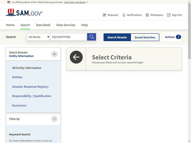Open the Workspace link
This screenshot has width=191, height=143.
pyautogui.click(x=154, y=15)
